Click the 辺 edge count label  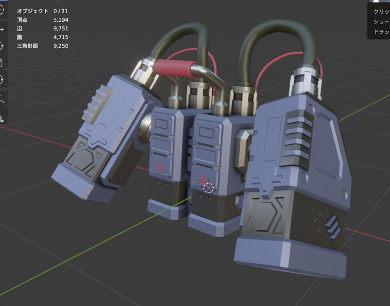tap(19, 29)
